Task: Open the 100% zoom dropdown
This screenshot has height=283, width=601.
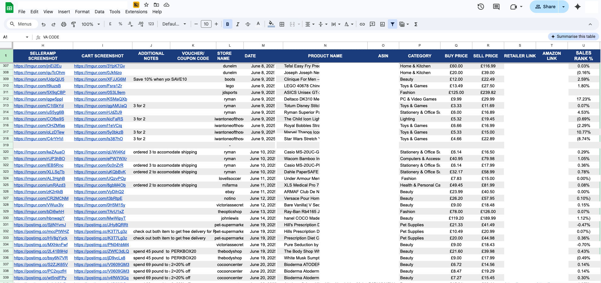Action: pyautogui.click(x=91, y=24)
